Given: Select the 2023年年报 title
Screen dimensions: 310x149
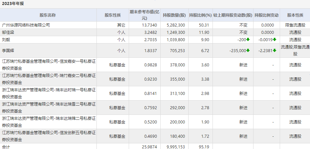Looking at the screenshot, I should pyautogui.click(x=13, y=4).
